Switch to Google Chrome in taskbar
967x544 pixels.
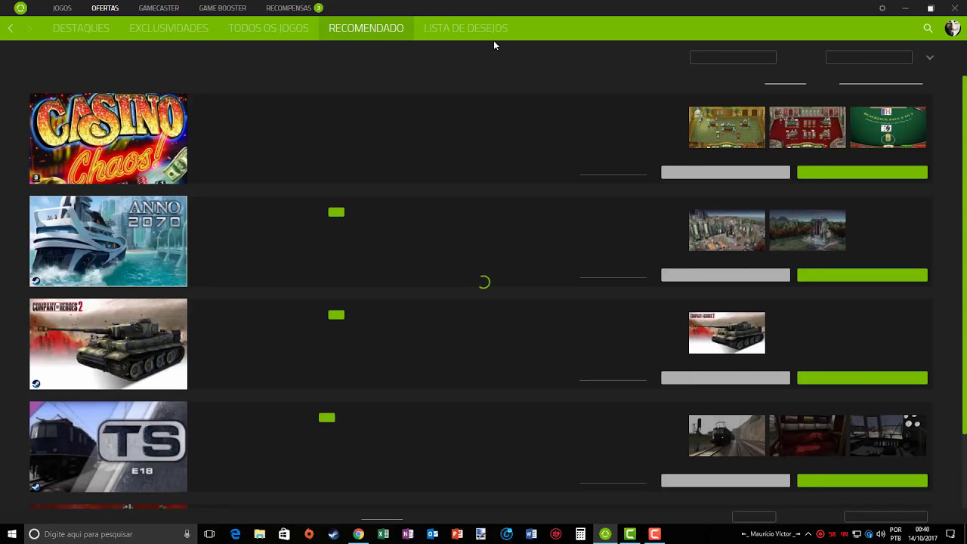[x=358, y=534]
